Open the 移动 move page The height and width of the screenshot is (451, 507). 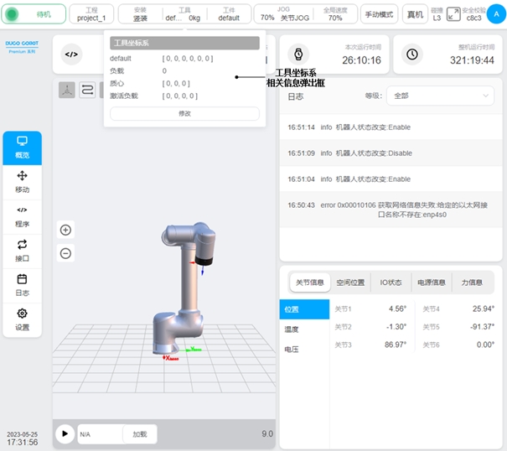coord(22,181)
